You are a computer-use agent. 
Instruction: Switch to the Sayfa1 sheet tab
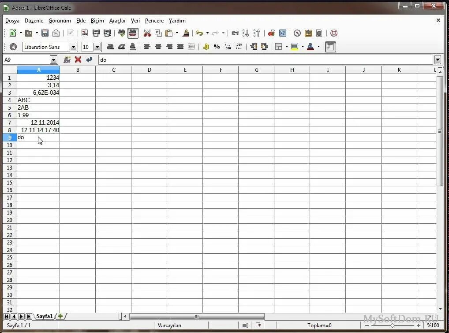coord(44,316)
